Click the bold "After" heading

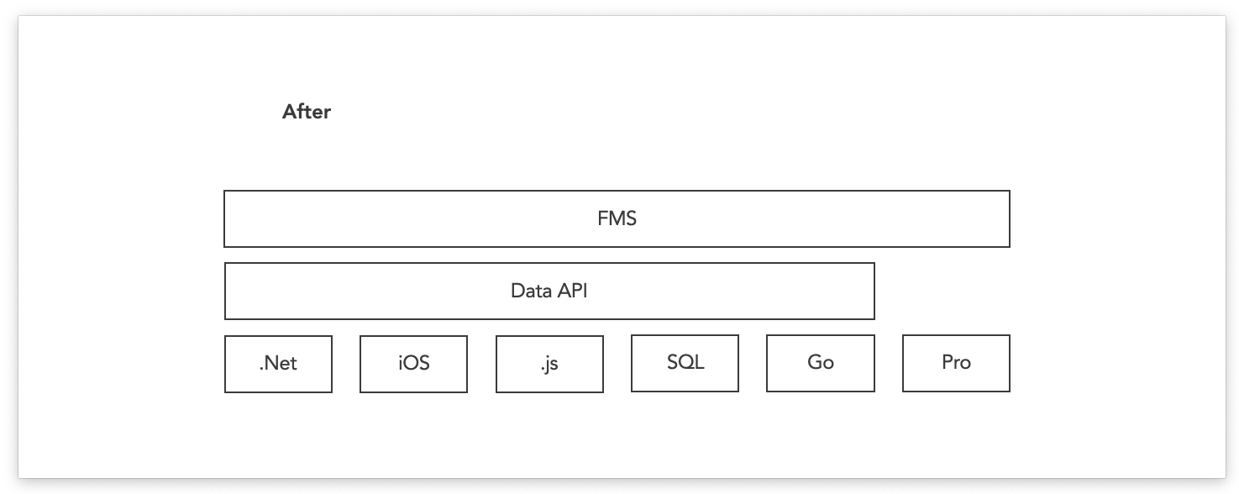307,112
